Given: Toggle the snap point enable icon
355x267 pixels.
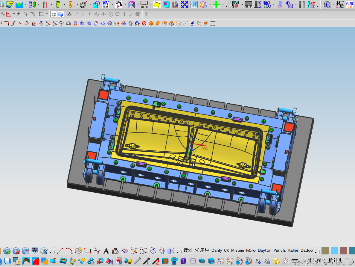Looking at the screenshot, I should click(x=69, y=14).
